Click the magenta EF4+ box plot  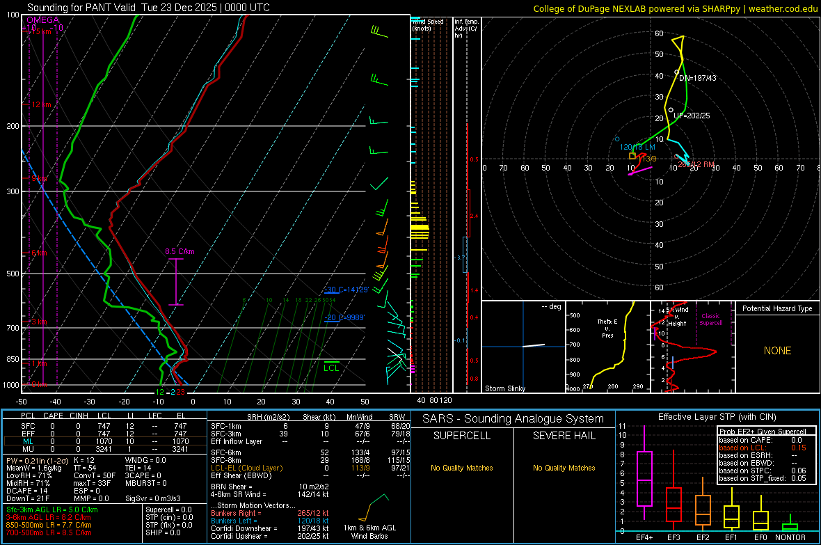(644, 478)
